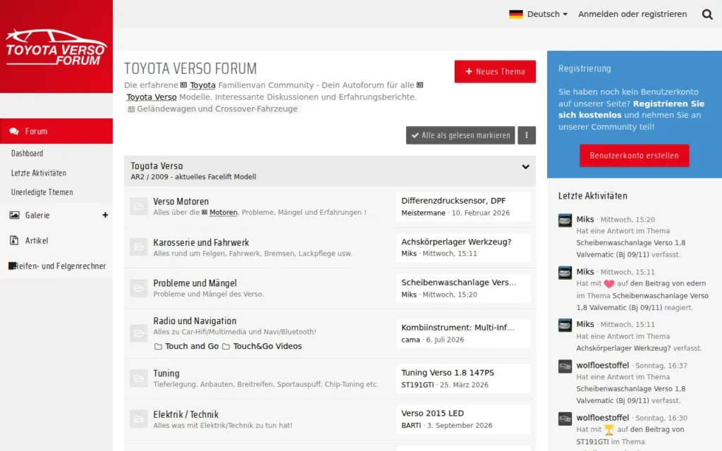
Task: Click the Probleme und Mängel folder icon
Action: pyautogui.click(x=139, y=288)
